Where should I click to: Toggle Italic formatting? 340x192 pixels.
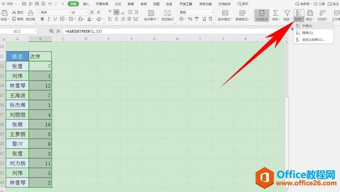[x=49, y=19]
